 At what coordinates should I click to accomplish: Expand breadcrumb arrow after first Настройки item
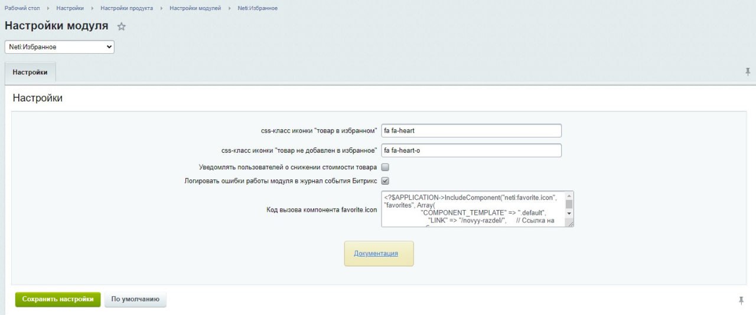[92, 8]
